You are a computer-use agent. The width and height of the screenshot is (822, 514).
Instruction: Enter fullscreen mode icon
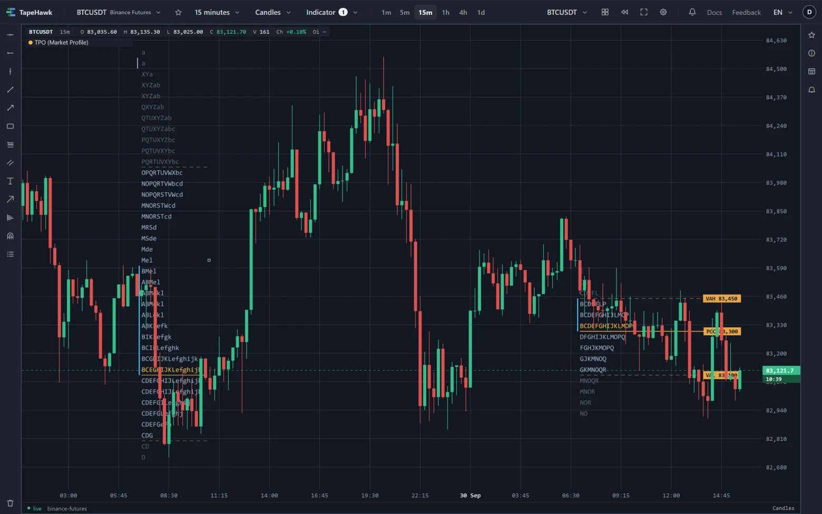click(644, 12)
